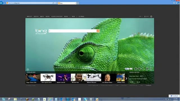This screenshot has height=101, width=180.
Task: Open Live Account Technical Support history entry
Action: (138, 79)
